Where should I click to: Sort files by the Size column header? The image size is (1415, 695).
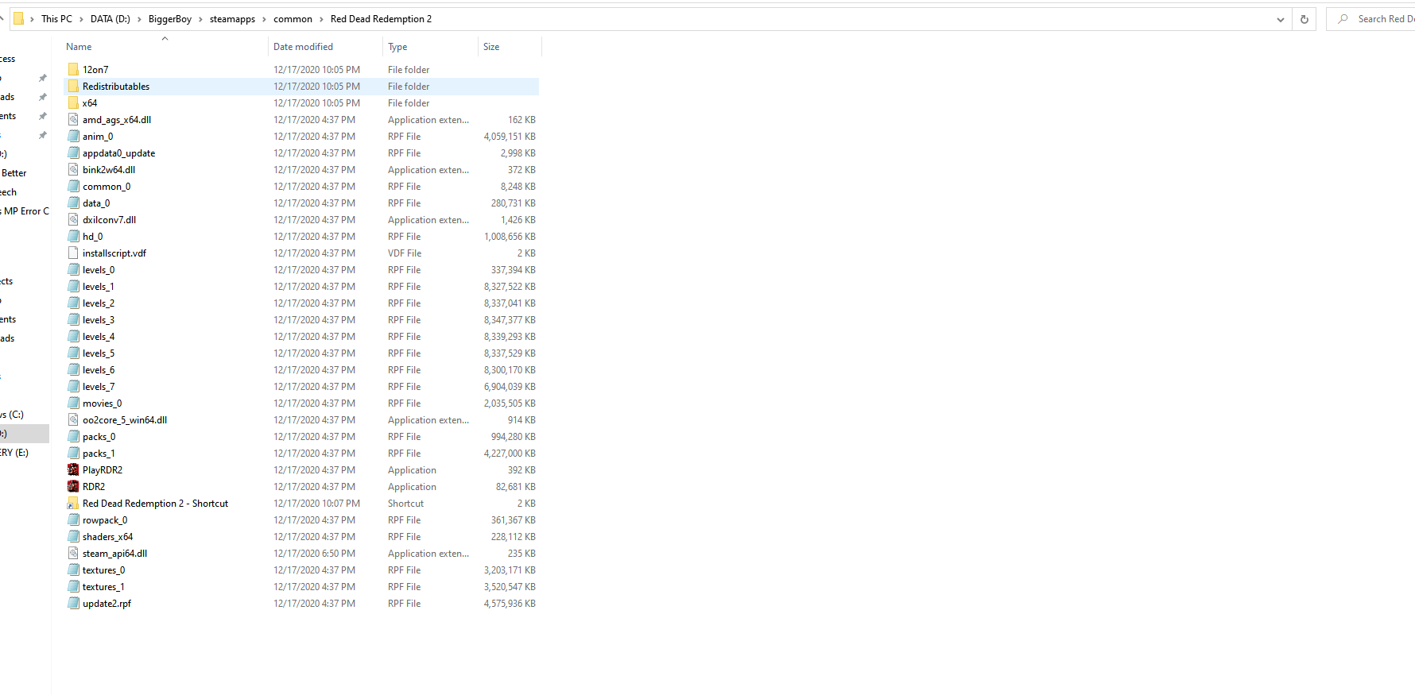click(x=510, y=47)
